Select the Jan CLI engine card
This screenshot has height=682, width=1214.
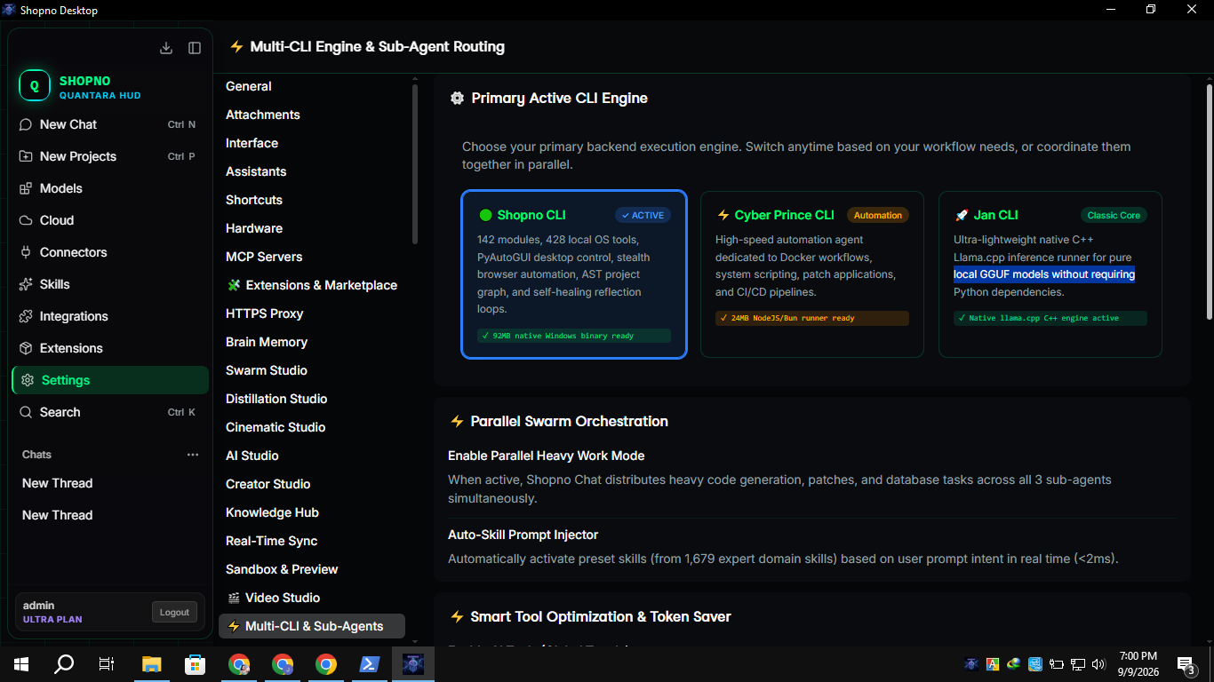click(1050, 274)
